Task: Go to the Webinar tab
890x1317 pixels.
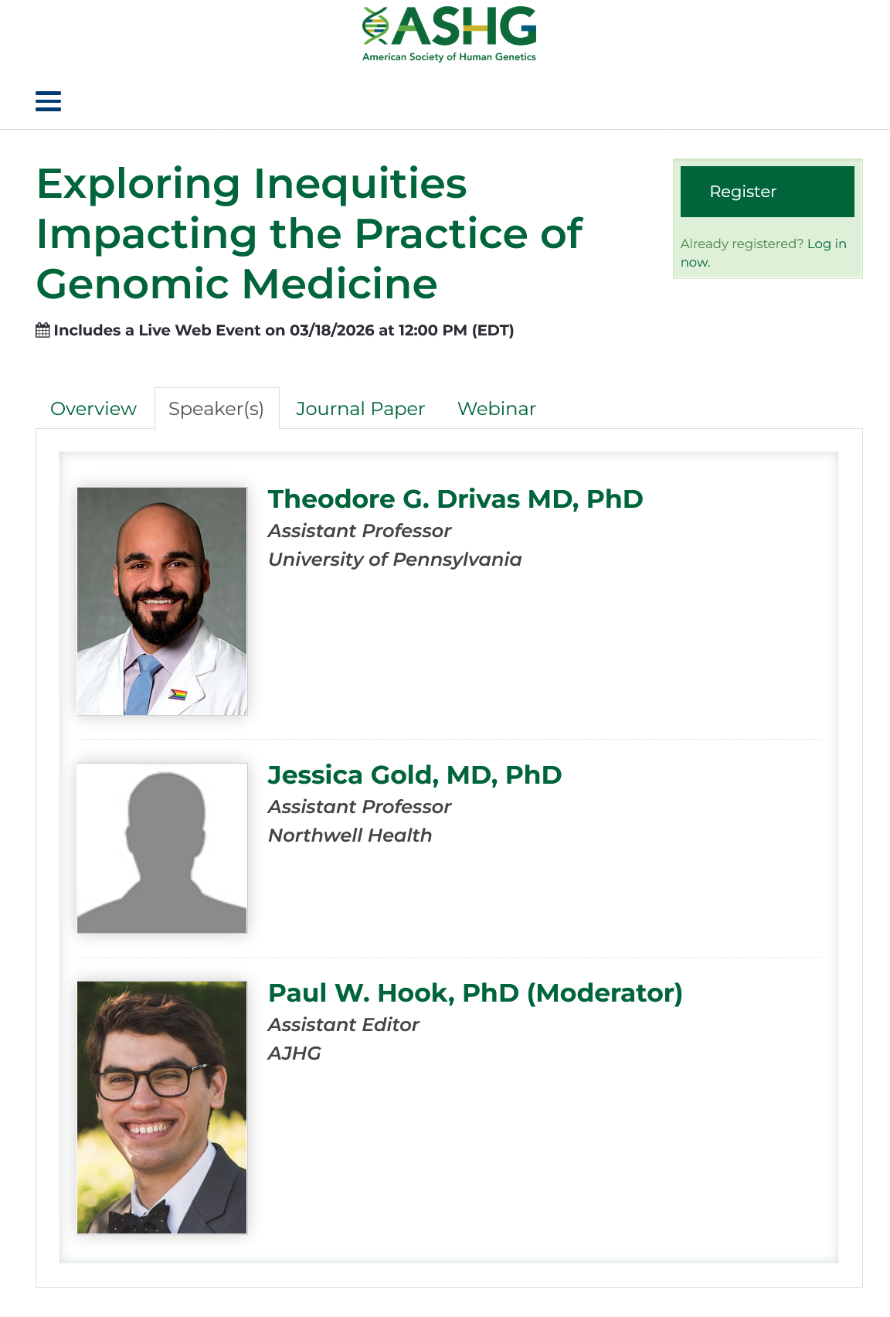Action: [496, 409]
